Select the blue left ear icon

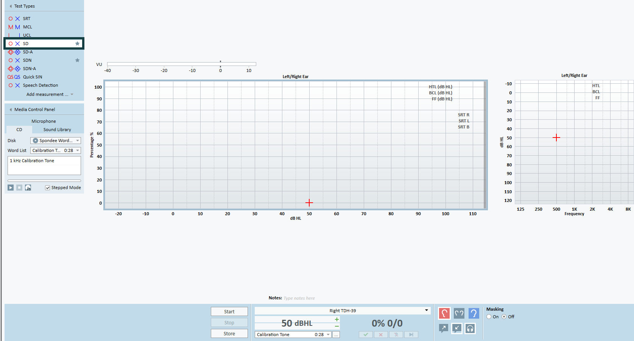474,313
